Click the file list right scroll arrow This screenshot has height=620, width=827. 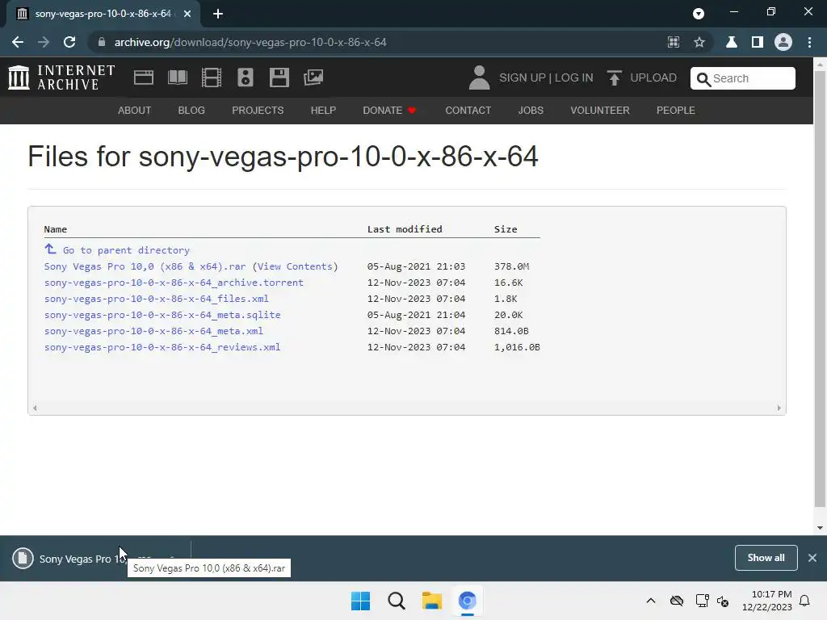pos(779,408)
